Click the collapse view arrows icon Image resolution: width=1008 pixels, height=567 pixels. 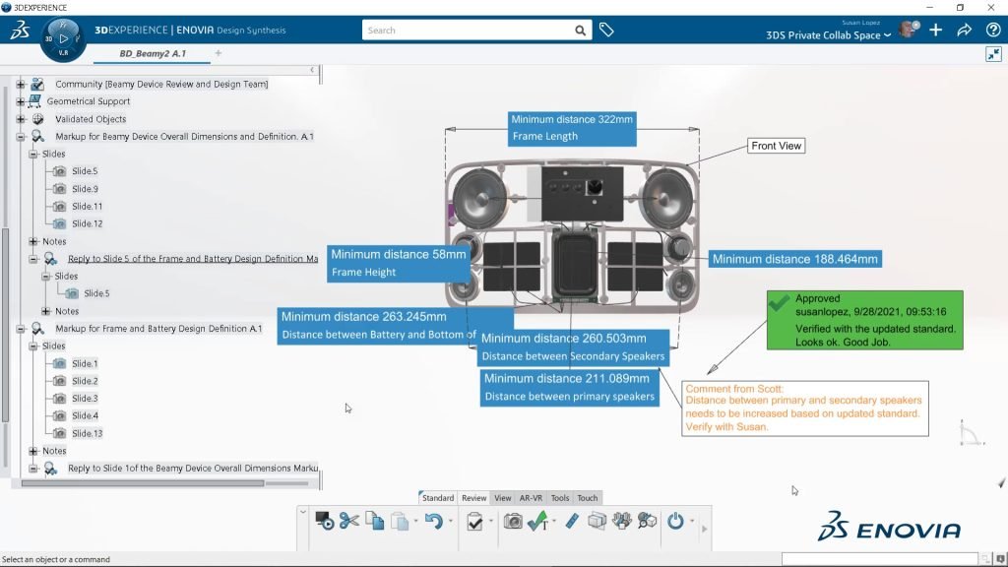coord(993,54)
